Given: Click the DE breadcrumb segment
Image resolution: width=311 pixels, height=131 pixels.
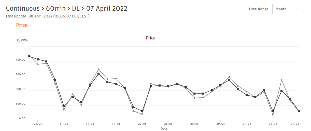Looking at the screenshot, I should pyautogui.click(x=76, y=8).
